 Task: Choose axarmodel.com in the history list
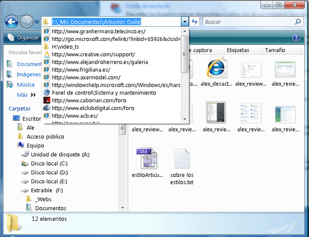pos(112,78)
